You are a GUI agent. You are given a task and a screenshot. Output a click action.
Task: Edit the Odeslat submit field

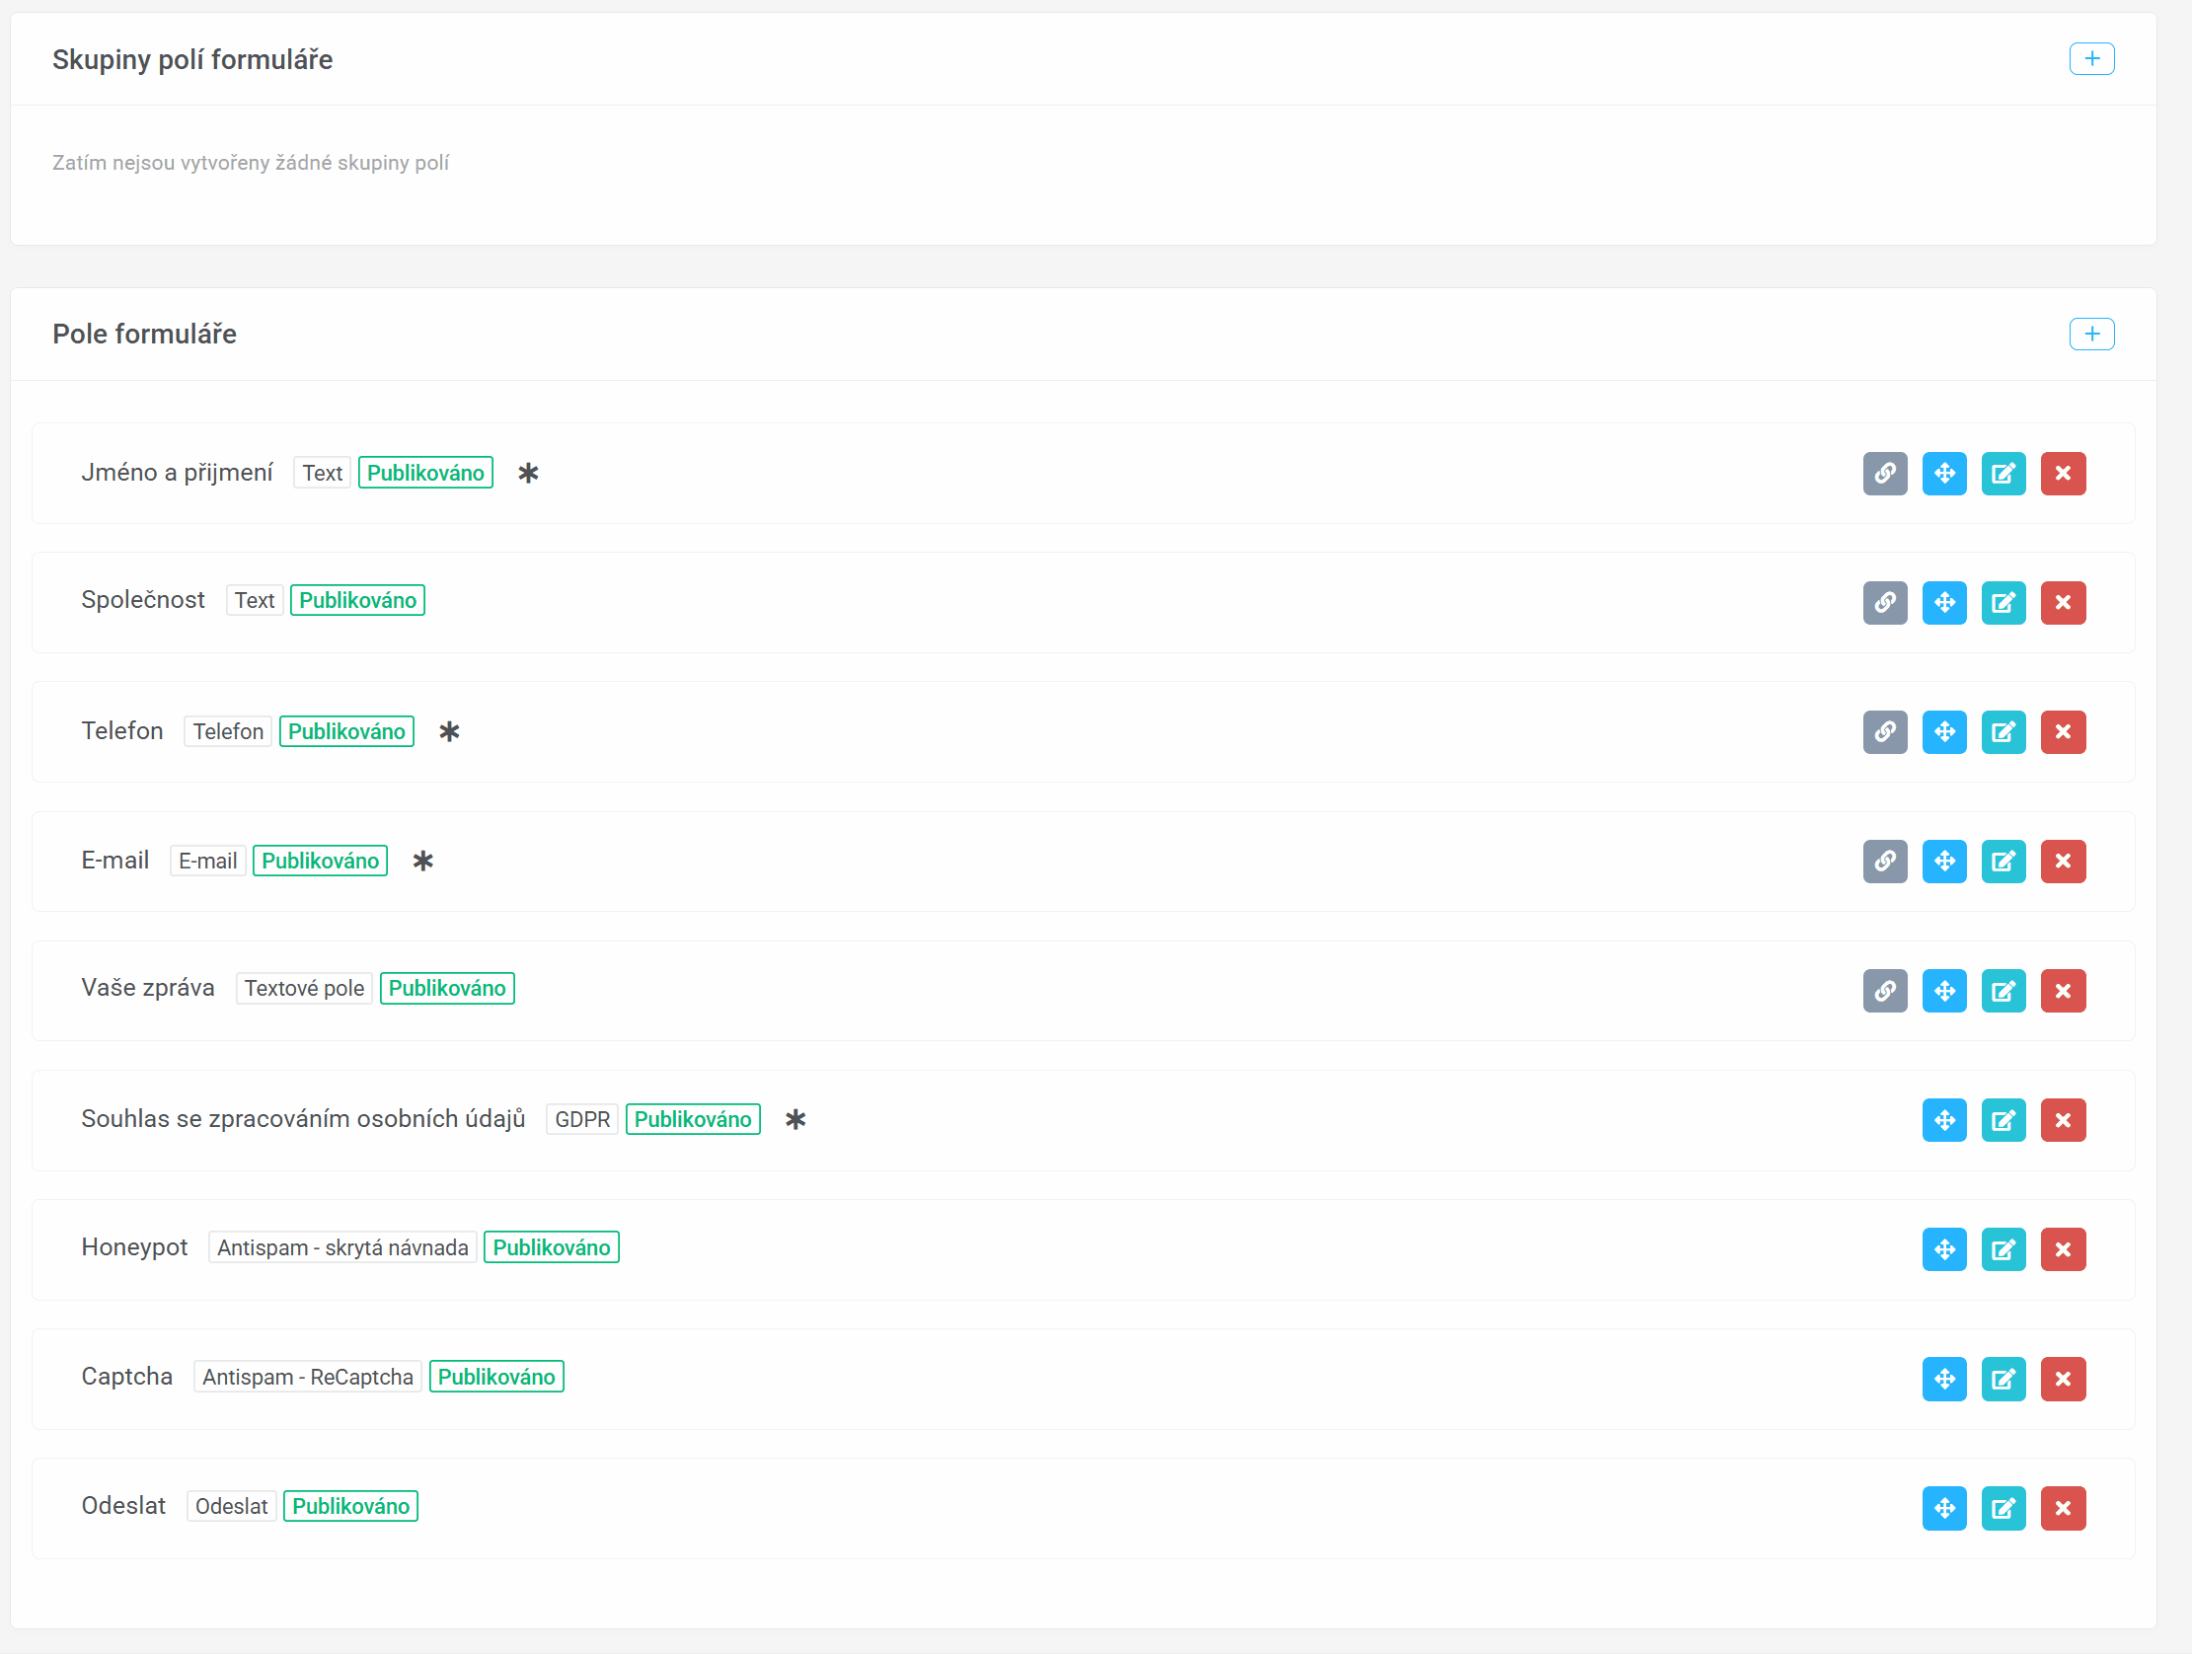tap(2003, 1508)
